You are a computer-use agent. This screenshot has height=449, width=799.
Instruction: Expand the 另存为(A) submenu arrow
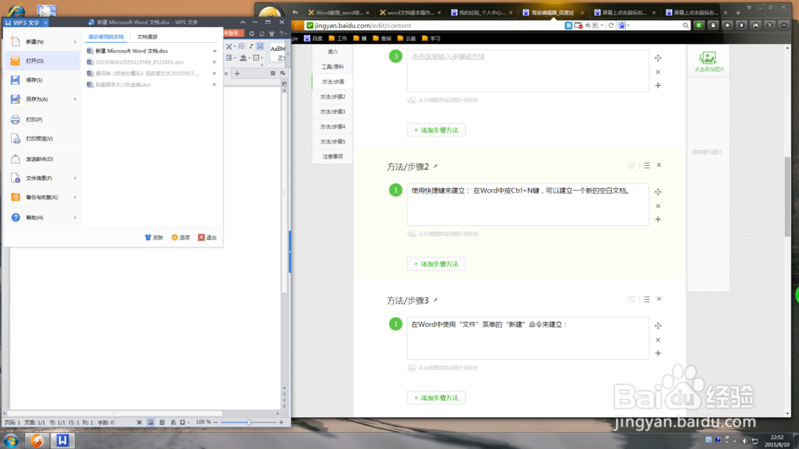coord(75,99)
